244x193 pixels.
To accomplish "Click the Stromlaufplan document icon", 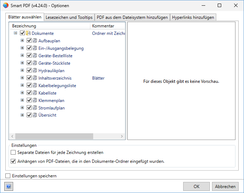I will tap(35, 108).
